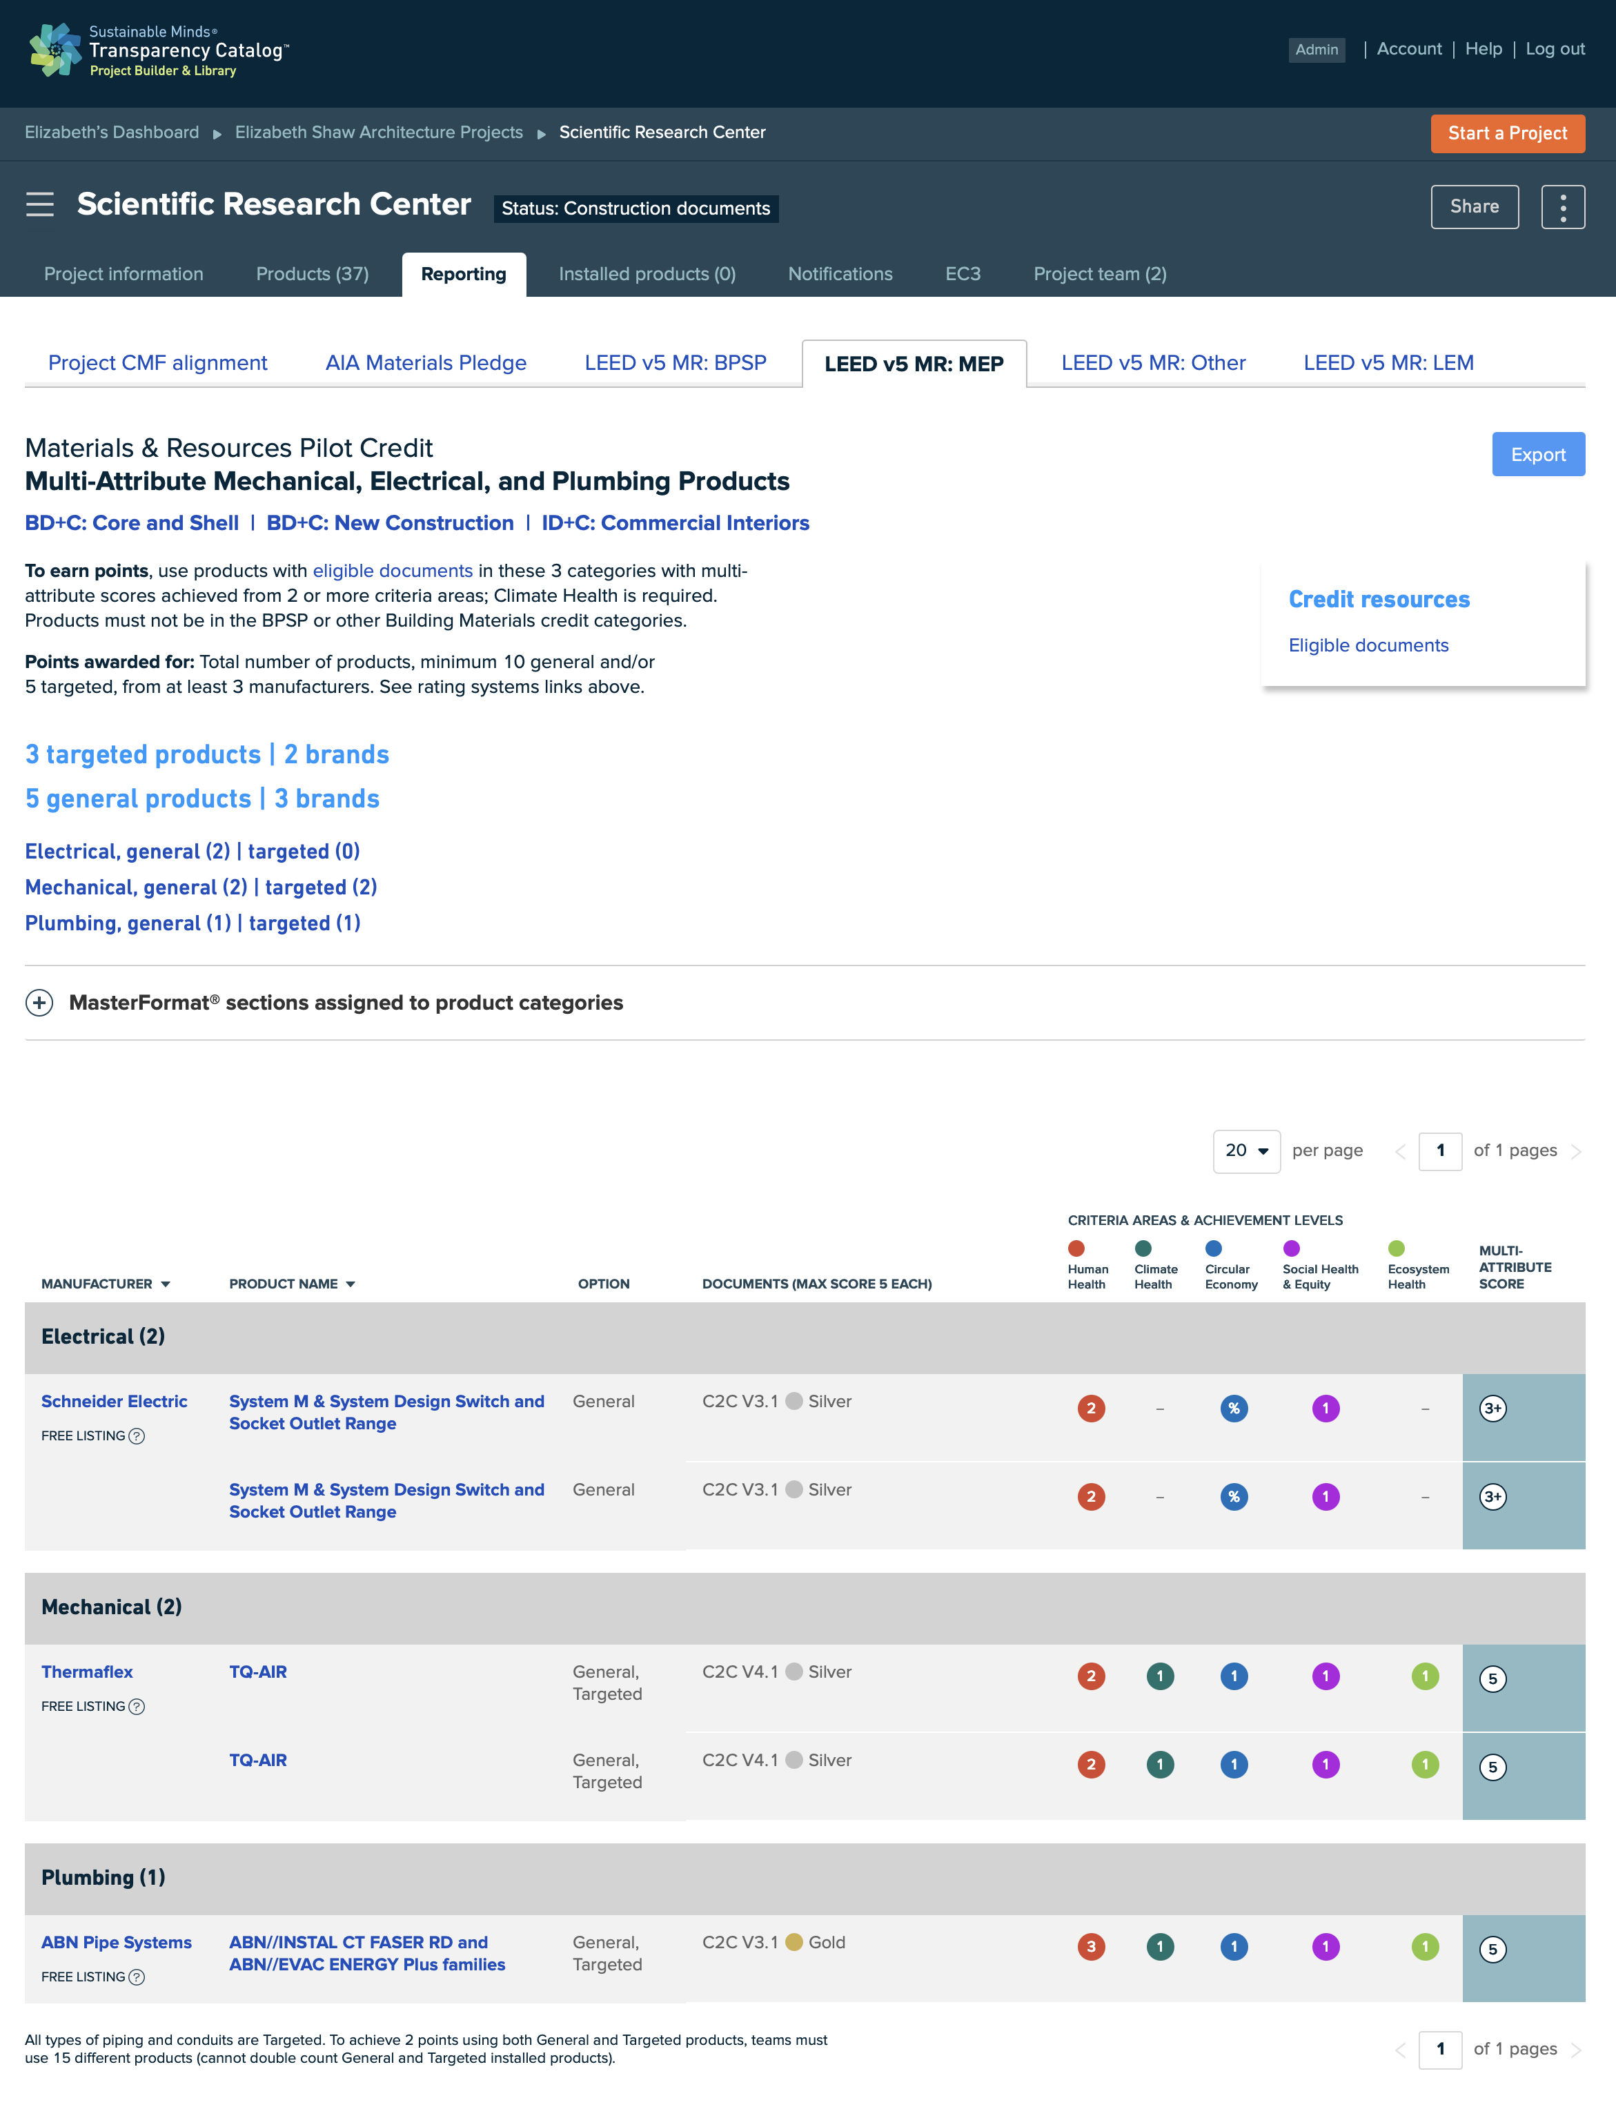Click the Climate Health 1 badge in first TQ-AIR row
This screenshot has width=1616, height=2107.
pos(1160,1676)
